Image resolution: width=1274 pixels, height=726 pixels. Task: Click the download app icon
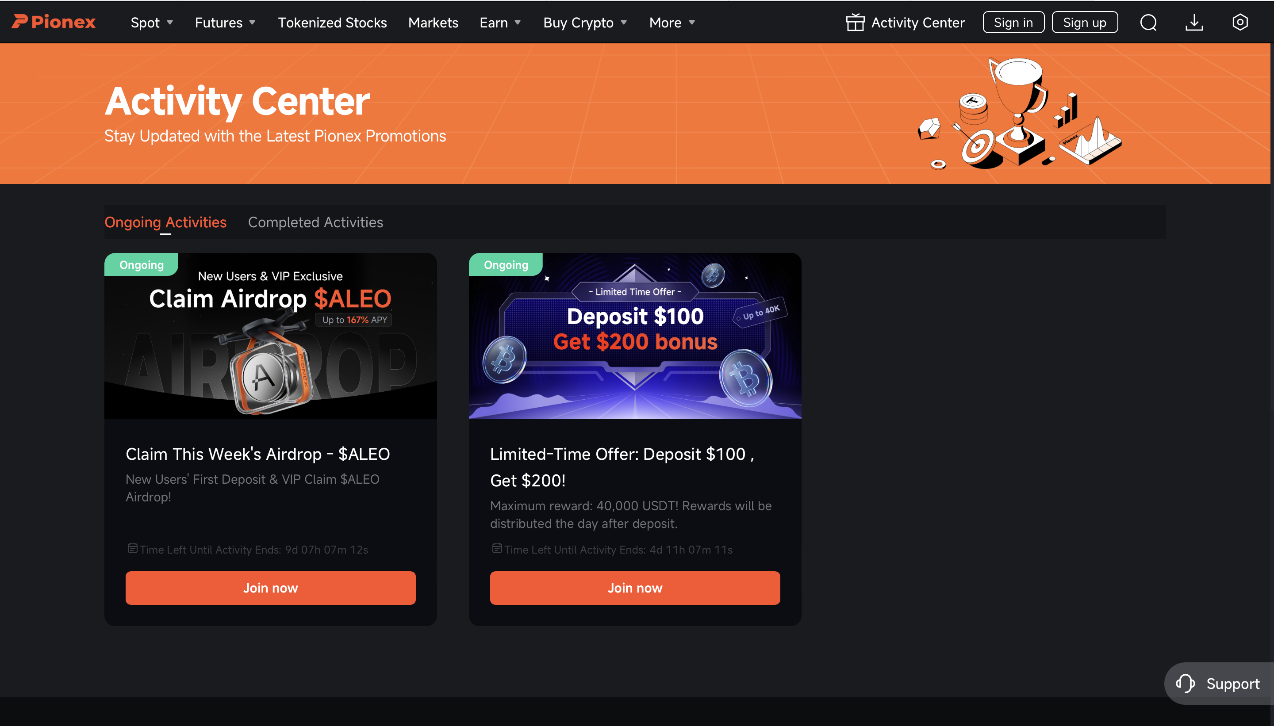click(x=1194, y=23)
